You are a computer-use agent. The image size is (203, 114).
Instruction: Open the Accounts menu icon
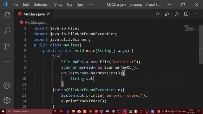click(7, 85)
